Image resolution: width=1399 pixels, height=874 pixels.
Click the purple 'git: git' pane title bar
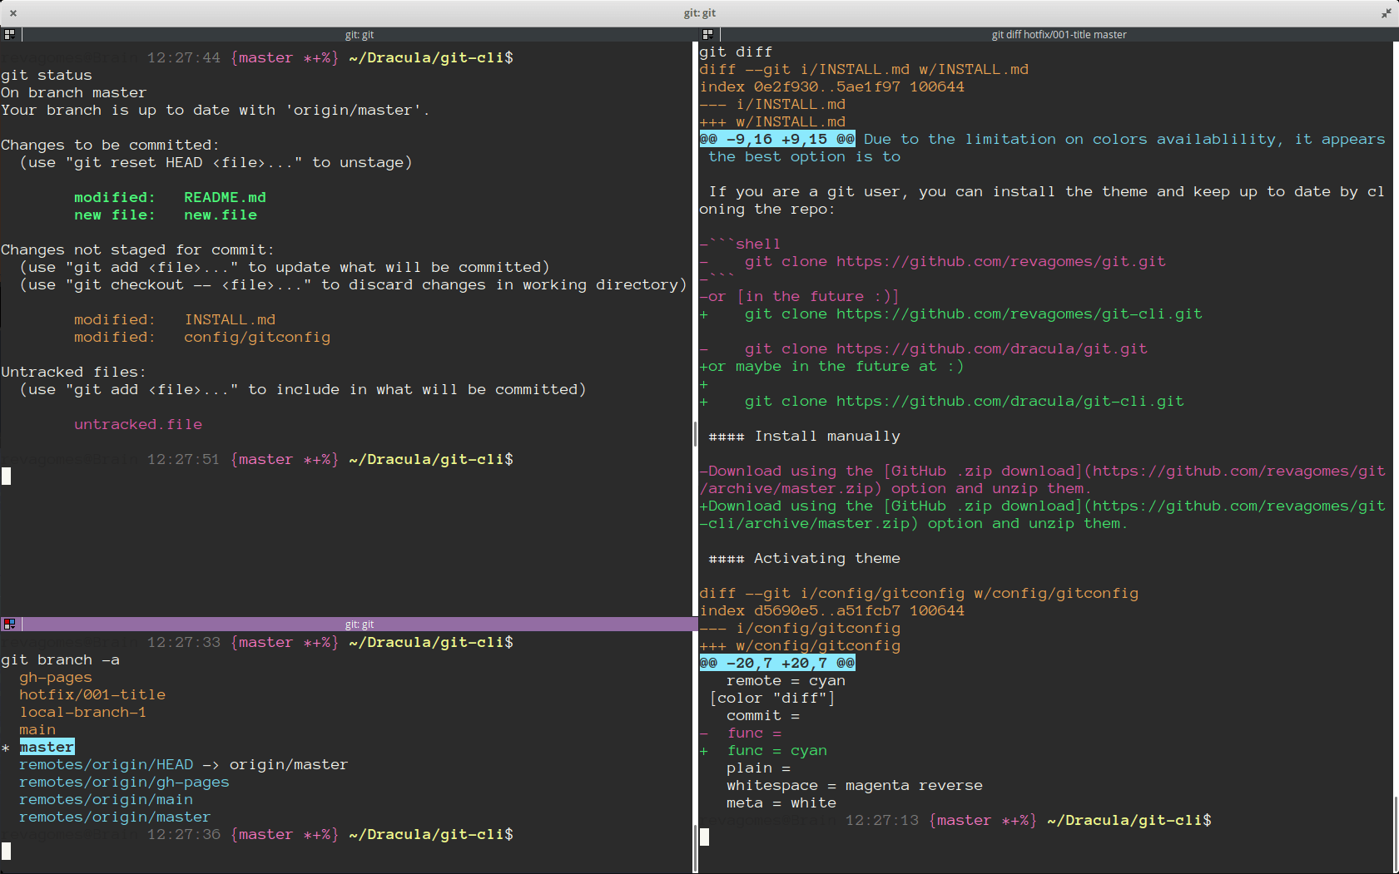pyautogui.click(x=360, y=625)
